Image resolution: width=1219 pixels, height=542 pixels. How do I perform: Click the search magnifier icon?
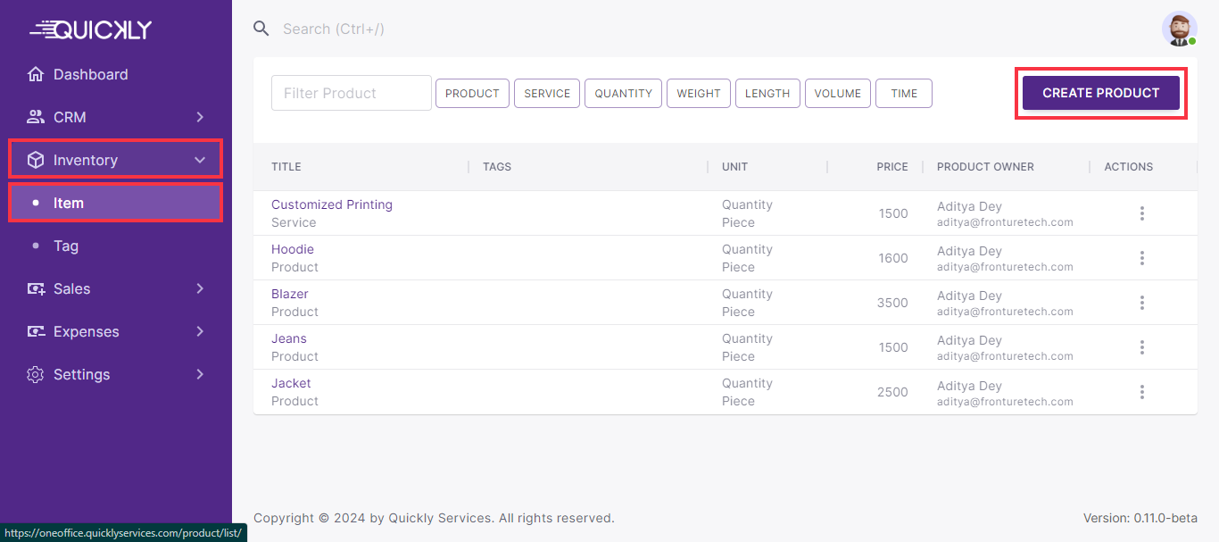(x=261, y=29)
